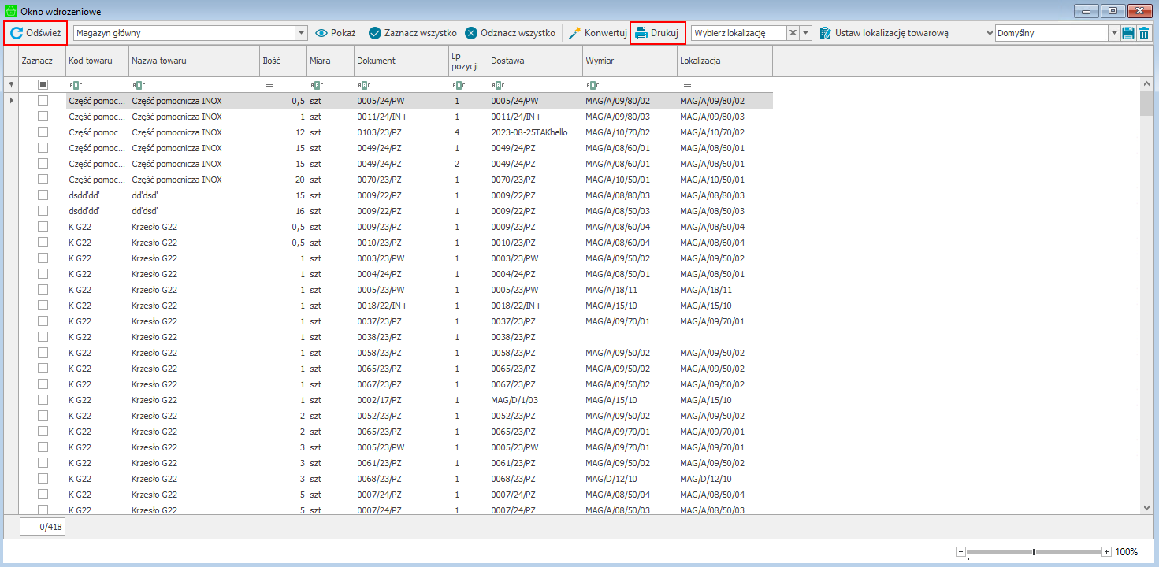Tick checkbox for document 0103/23/PZ row
This screenshot has width=1159, height=567.
(x=43, y=132)
